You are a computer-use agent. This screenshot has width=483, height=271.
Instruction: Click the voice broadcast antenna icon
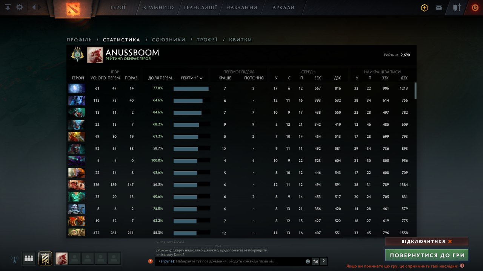click(x=14, y=259)
